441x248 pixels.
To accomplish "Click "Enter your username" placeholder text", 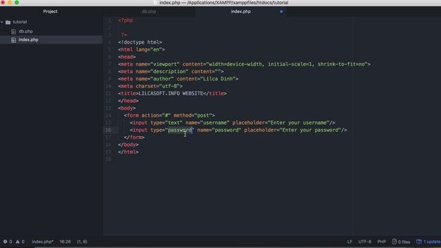I will tap(298, 123).
